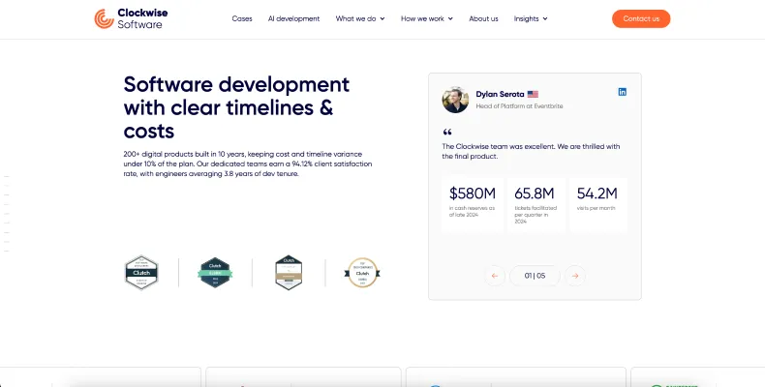Click the round gold Clutch badge

point(362,273)
